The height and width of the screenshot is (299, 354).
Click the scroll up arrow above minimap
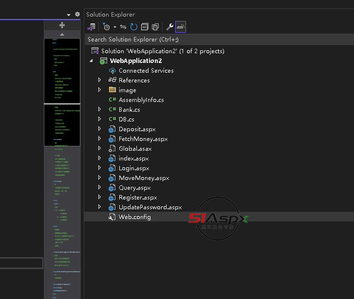pyautogui.click(x=62, y=34)
